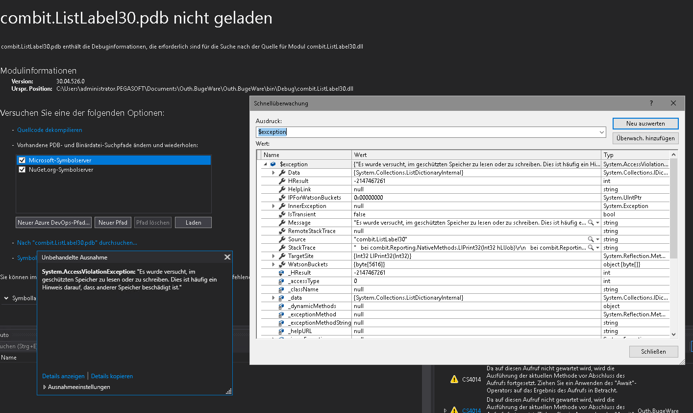Click the wrench icon beside Message

tap(282, 223)
